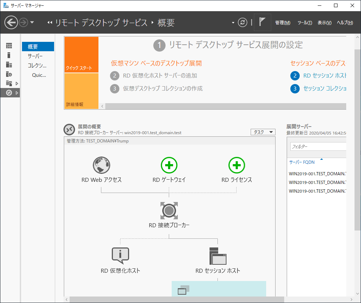361x303 pixels.
Task: Select the second WIN2019-001.TEST_DOMAIN server row
Action: tap(317, 183)
